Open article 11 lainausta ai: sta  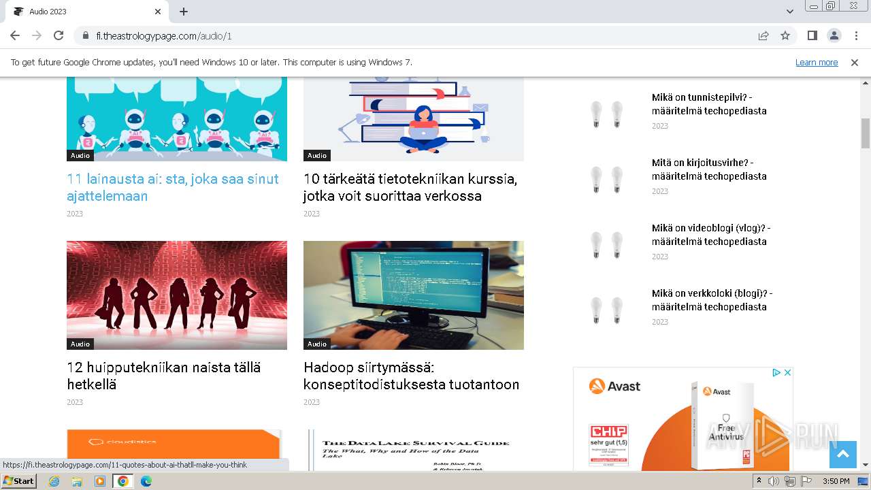click(x=173, y=187)
